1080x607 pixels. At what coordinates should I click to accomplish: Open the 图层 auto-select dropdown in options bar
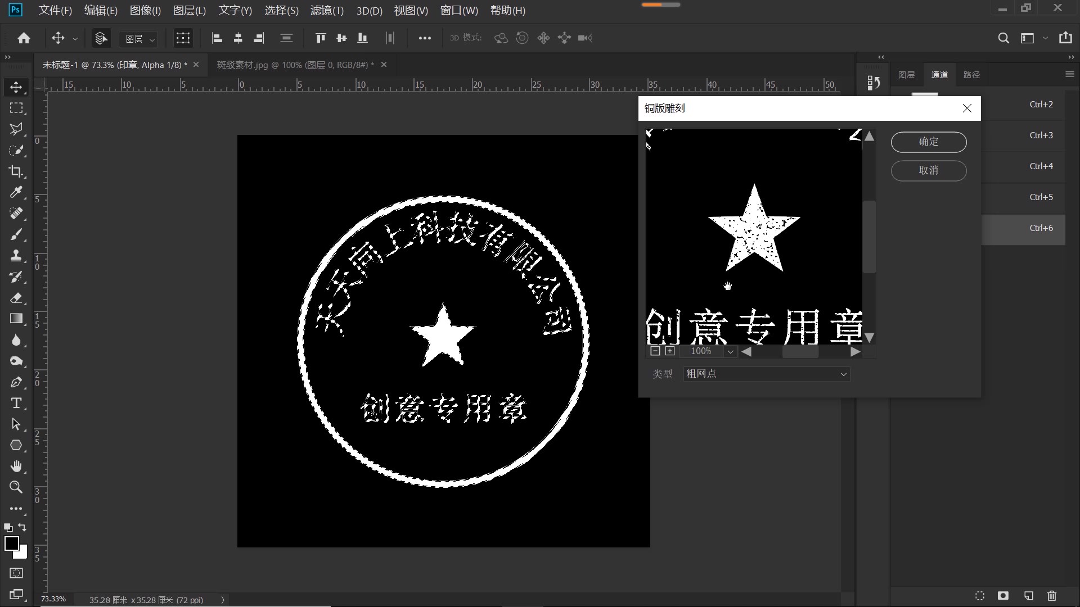point(138,38)
